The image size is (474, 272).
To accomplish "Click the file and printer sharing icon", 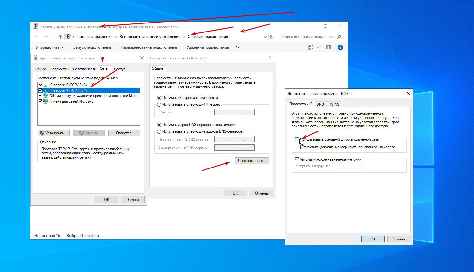I will tap(46, 96).
